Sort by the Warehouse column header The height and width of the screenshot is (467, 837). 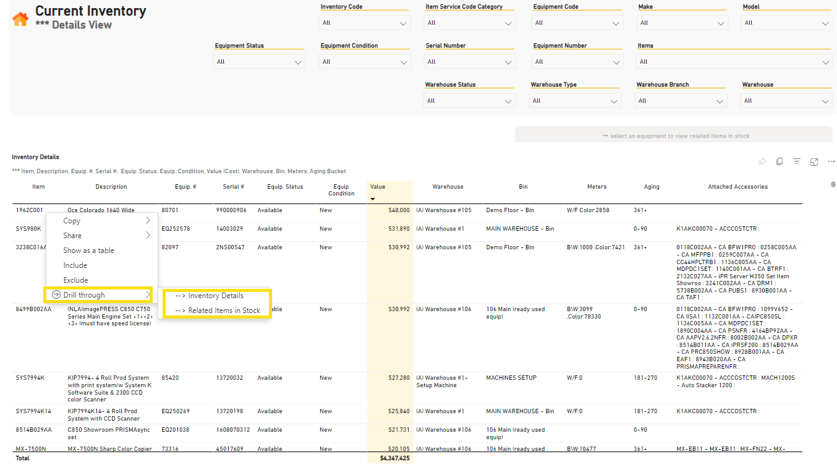[x=448, y=187]
